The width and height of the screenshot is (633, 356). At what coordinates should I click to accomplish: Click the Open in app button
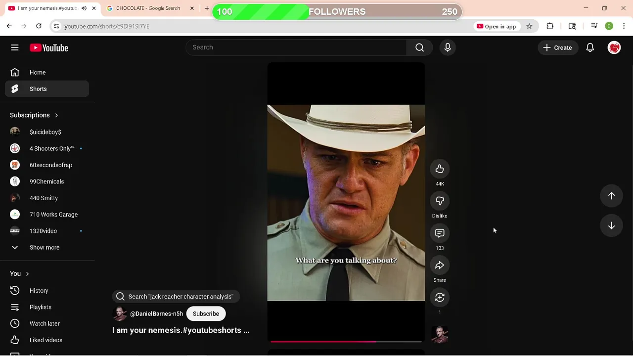pyautogui.click(x=496, y=26)
